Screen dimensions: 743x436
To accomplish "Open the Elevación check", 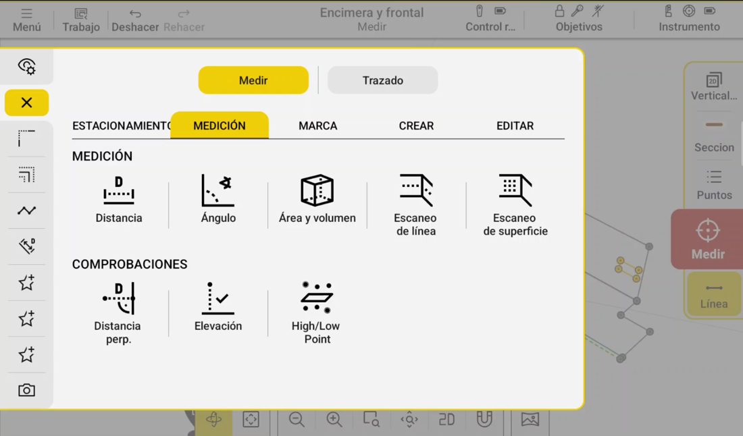I will pyautogui.click(x=218, y=307).
